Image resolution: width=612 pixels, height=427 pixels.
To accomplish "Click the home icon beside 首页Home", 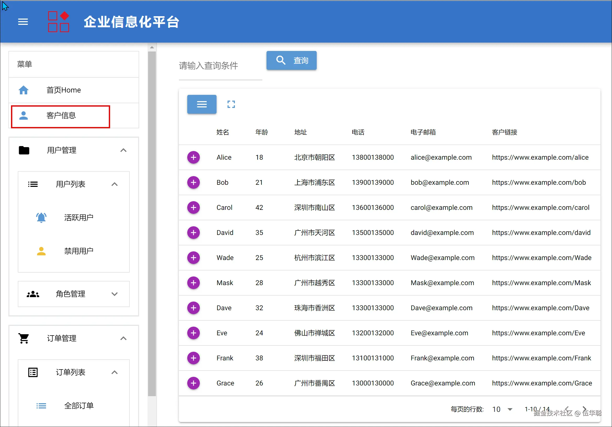I will click(24, 90).
